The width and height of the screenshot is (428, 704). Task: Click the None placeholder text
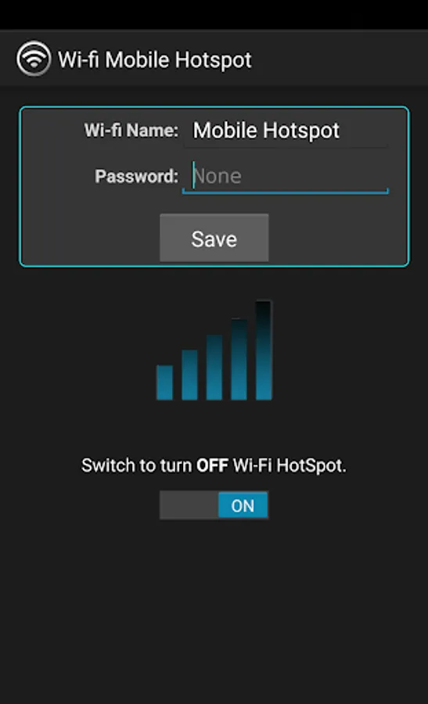(x=218, y=176)
